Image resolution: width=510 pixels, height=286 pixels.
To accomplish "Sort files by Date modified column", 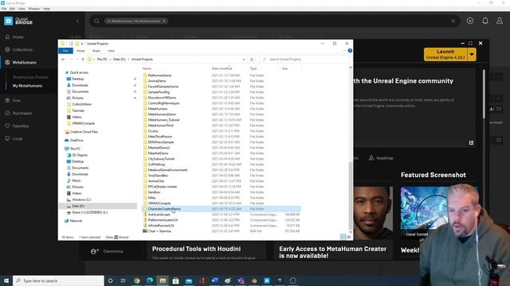I will [222, 68].
